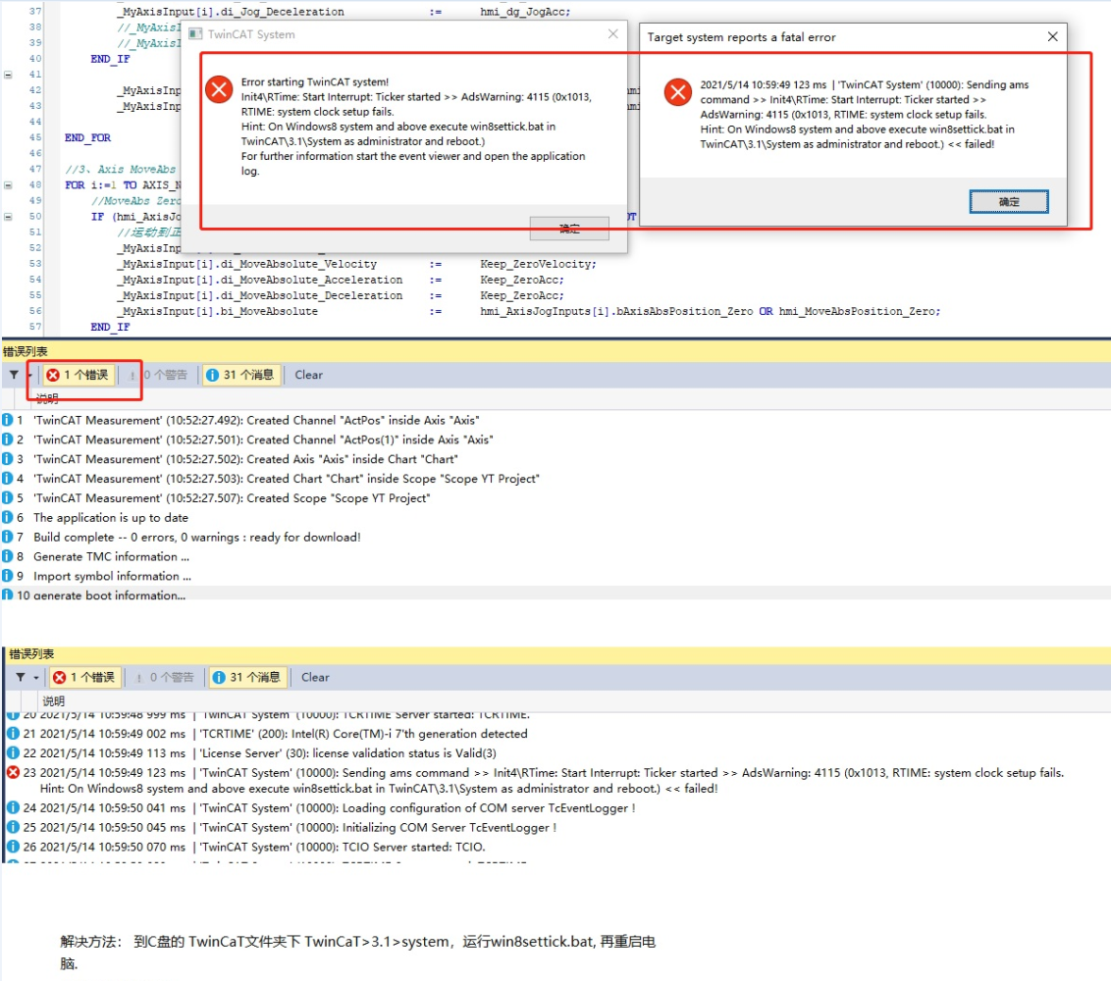Select message 9 Import symbol information row
The image size is (1111, 981).
click(x=555, y=576)
